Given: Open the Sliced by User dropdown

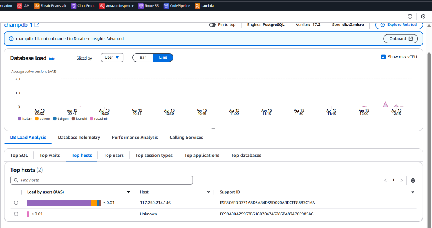Looking at the screenshot, I should click(x=112, y=58).
